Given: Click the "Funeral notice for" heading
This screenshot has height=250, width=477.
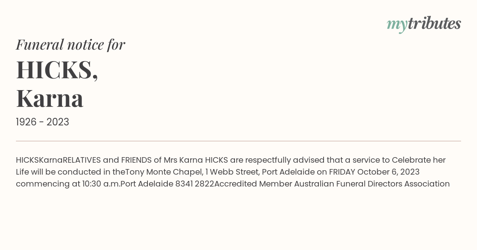Looking at the screenshot, I should coord(70,44).
